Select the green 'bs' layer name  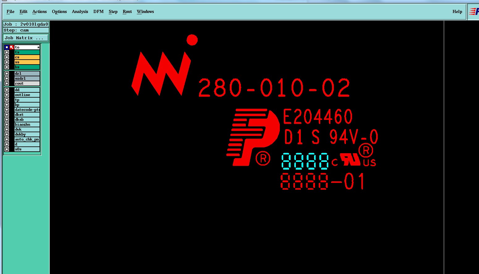[27, 67]
